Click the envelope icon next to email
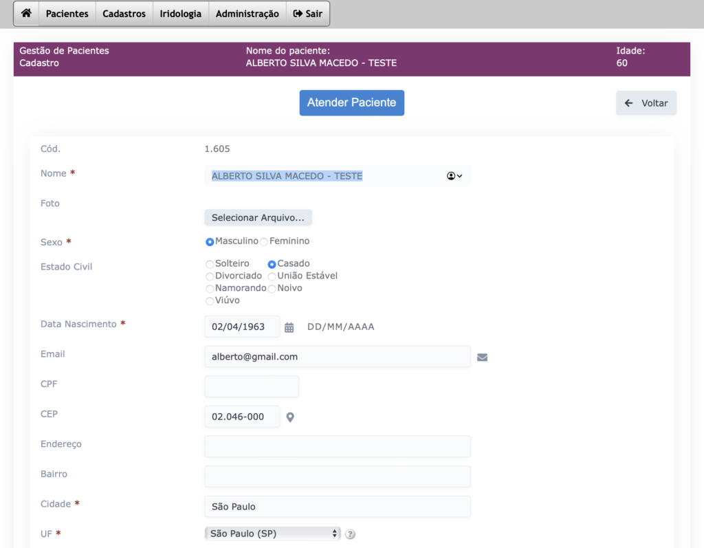This screenshot has height=548, width=704. coord(482,358)
